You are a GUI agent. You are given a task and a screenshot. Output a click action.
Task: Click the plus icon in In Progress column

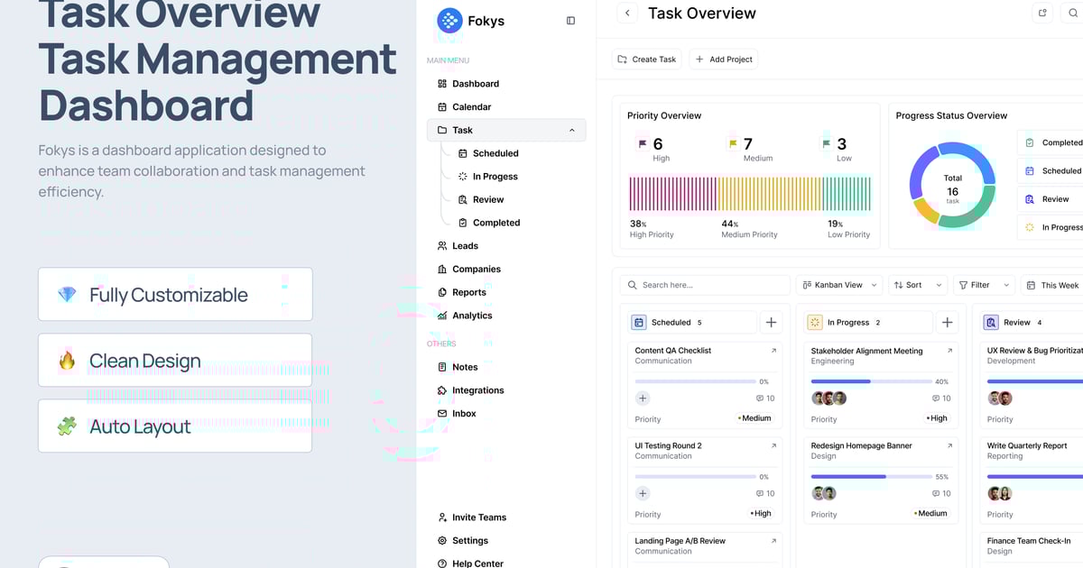click(x=947, y=323)
